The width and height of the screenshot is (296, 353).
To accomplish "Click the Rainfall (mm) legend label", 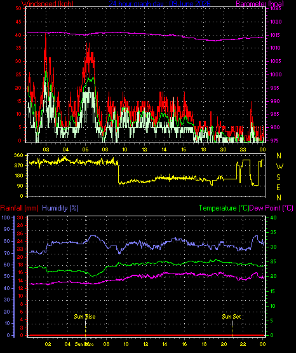I will (x=19, y=208).
